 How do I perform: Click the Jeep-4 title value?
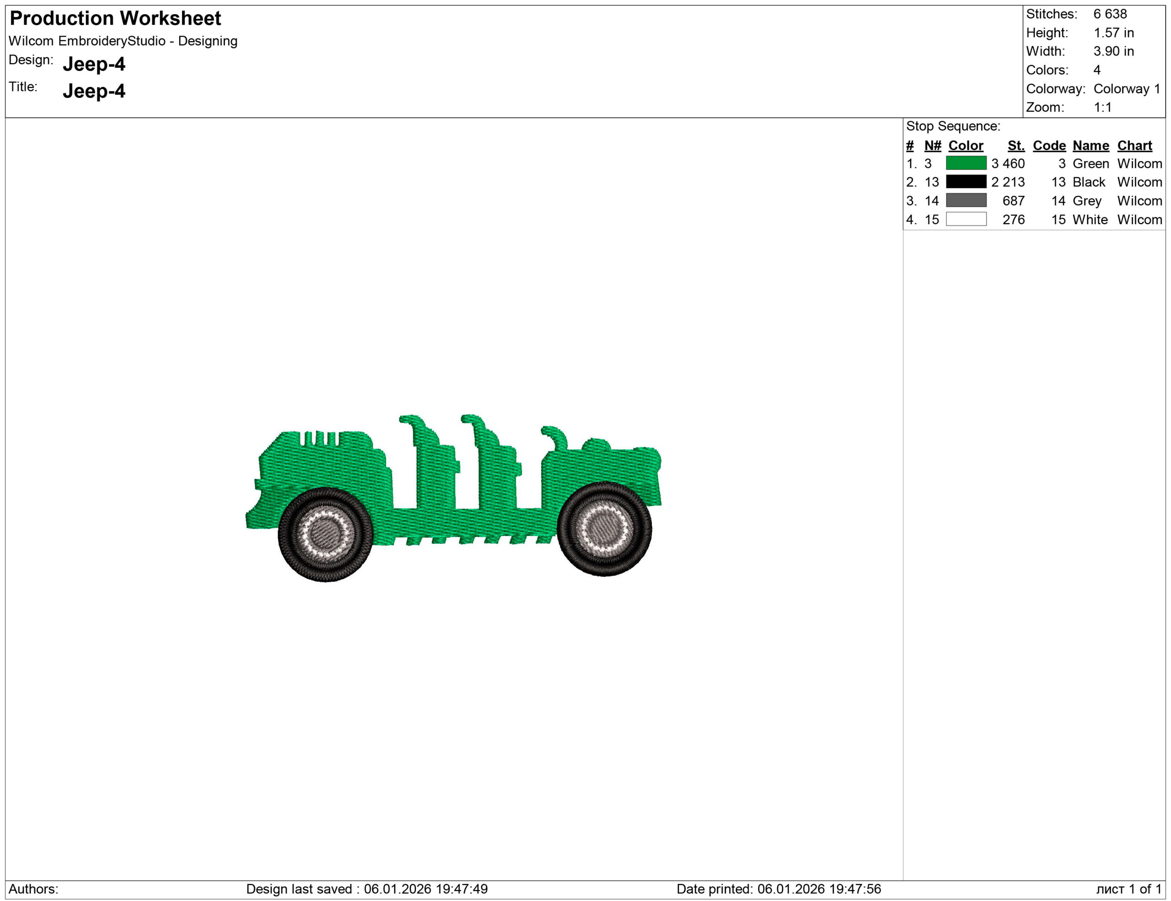click(94, 91)
